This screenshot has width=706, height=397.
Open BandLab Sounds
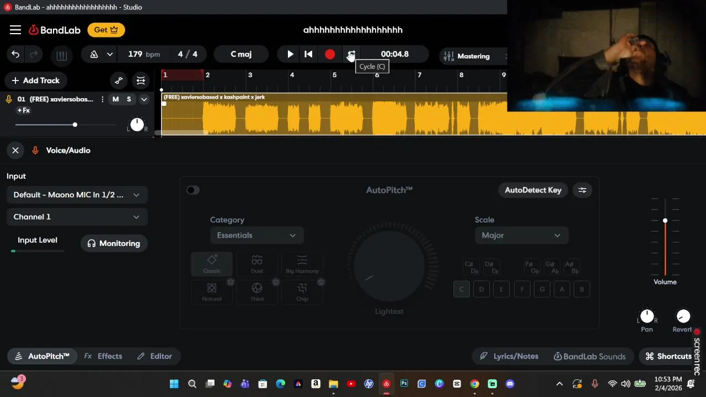pyautogui.click(x=590, y=356)
